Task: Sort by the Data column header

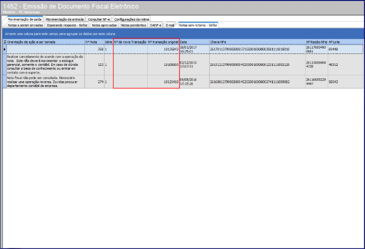Action: pos(194,42)
